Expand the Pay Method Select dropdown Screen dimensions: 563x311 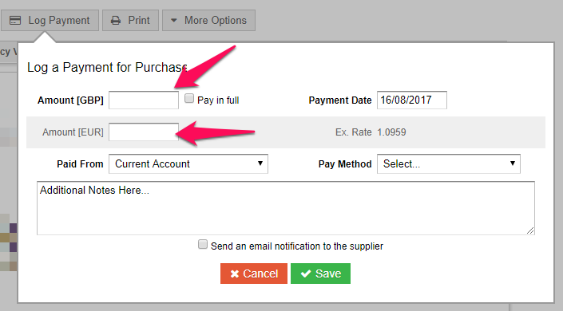pyautogui.click(x=449, y=164)
